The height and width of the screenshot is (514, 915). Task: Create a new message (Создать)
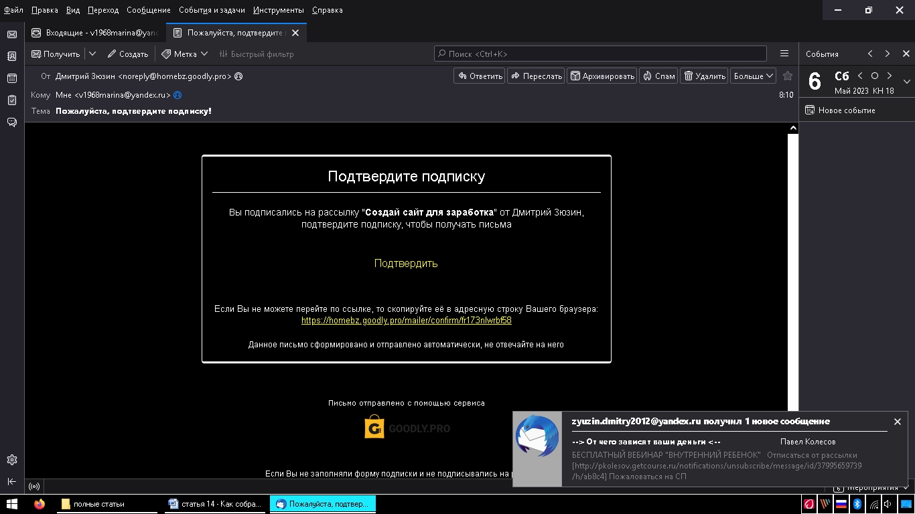point(128,54)
